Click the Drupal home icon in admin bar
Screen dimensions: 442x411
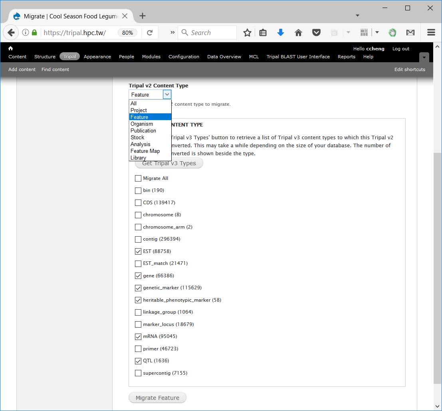11,48
